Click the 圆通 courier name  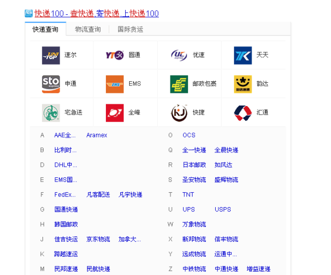135,55
